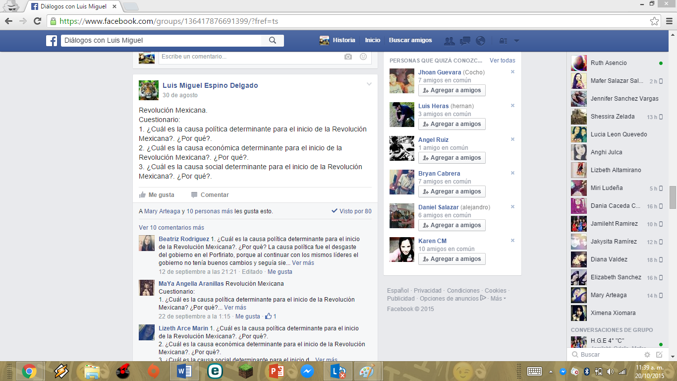Click the camera icon in comment box
The width and height of the screenshot is (677, 381).
coord(348,57)
